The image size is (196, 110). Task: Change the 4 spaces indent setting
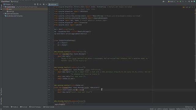pos(172,109)
